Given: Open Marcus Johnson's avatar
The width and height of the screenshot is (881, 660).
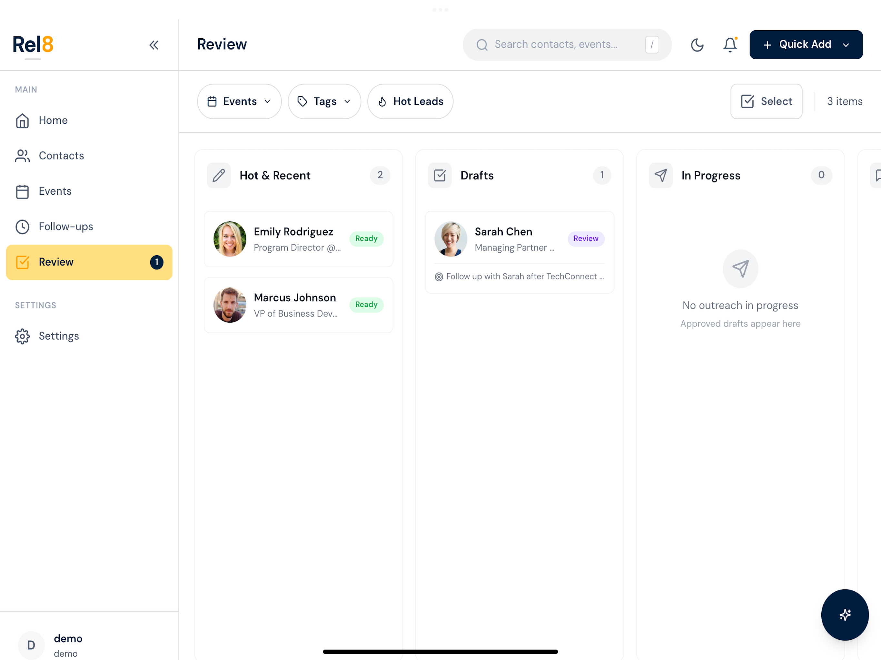Looking at the screenshot, I should tap(230, 305).
